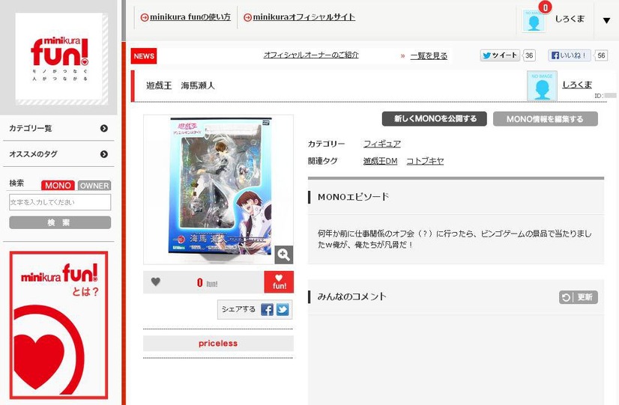Click the gray heart icon
The width and height of the screenshot is (619, 405).
[x=156, y=281]
